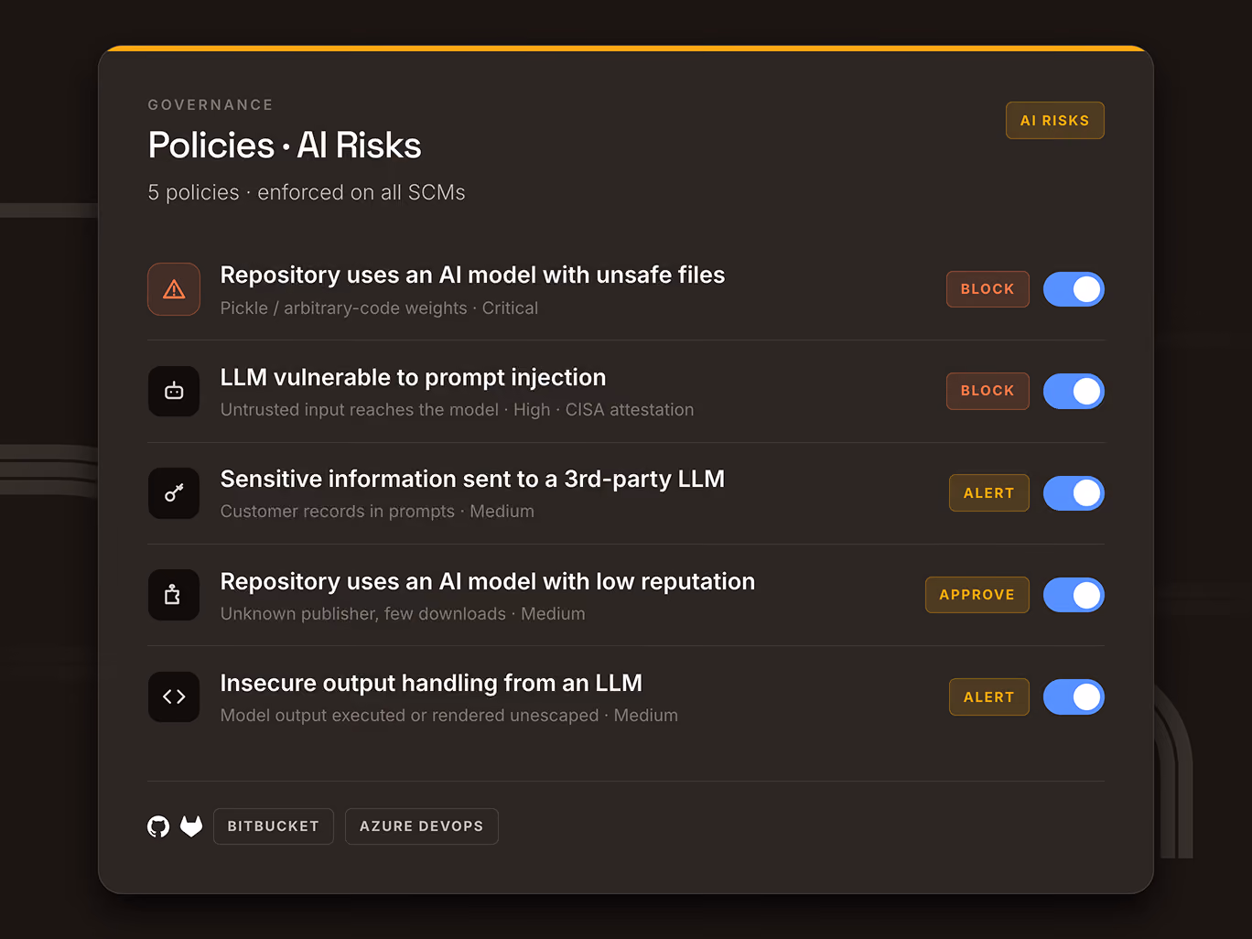Open 'Sensitive information sent to a 3rd-party LLM'
Image resolution: width=1252 pixels, height=939 pixels.
tap(472, 480)
